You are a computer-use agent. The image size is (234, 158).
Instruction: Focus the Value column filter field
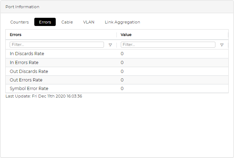click(168, 45)
